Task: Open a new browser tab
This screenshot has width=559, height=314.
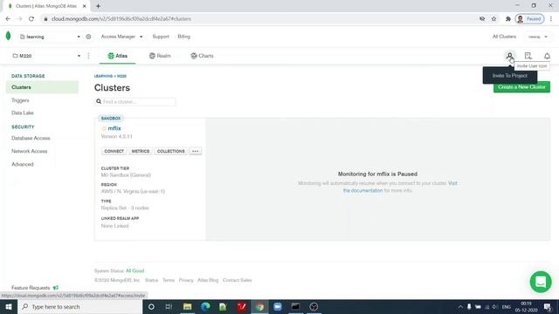Action: click(98, 6)
